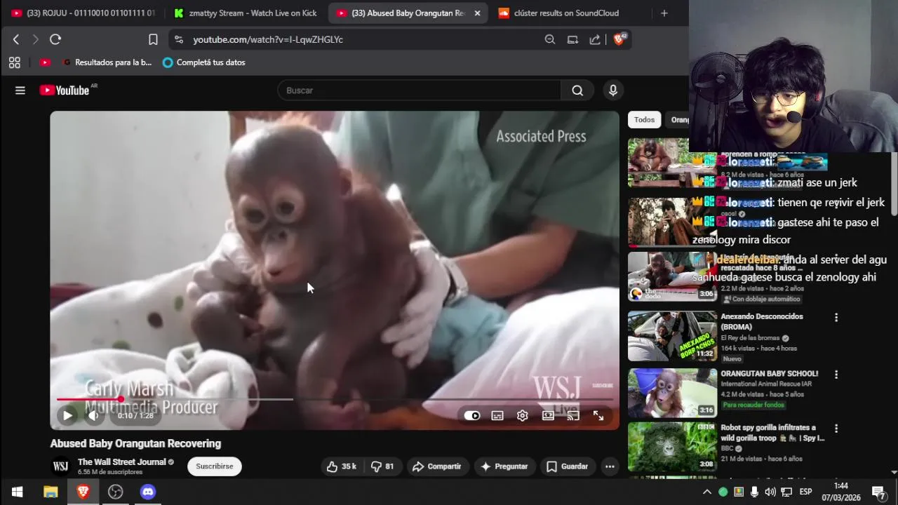This screenshot has width=898, height=505.
Task: Dislike the video (81)
Action: click(382, 466)
